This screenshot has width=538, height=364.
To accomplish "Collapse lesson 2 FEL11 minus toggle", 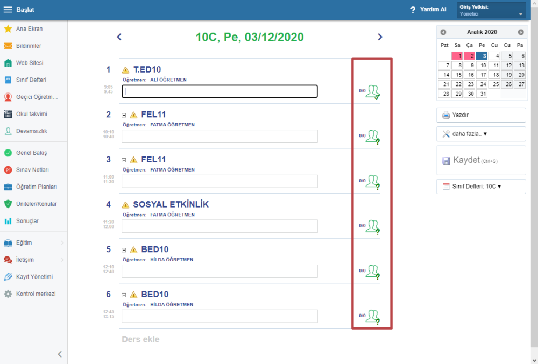I will click(124, 115).
